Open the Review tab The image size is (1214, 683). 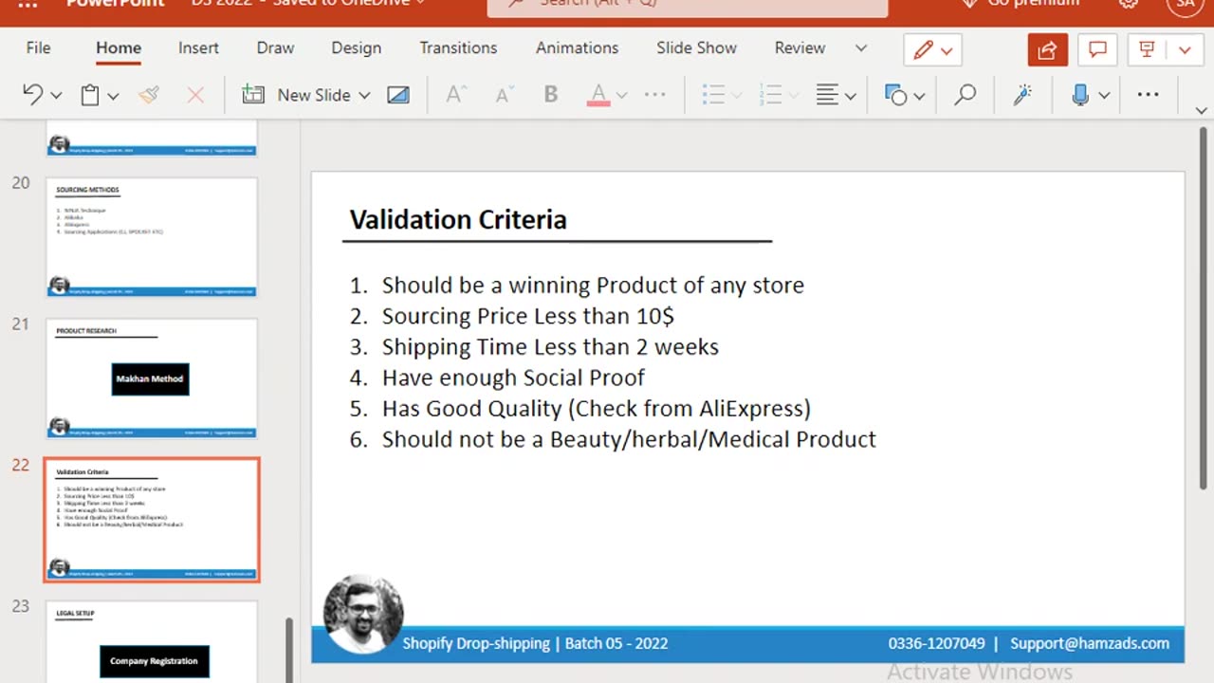click(x=800, y=47)
